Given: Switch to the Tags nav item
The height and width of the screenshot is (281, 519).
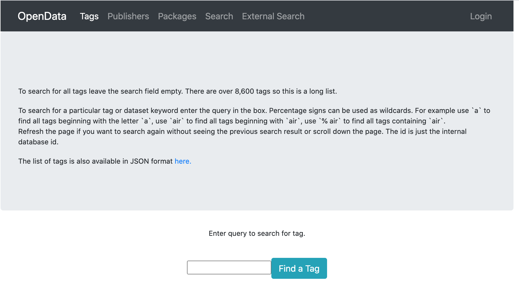Looking at the screenshot, I should point(89,16).
